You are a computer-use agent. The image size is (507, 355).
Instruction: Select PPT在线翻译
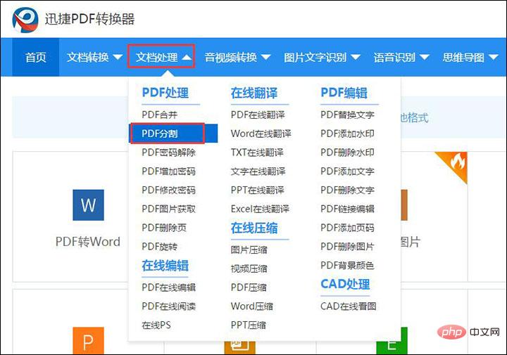tap(258, 190)
